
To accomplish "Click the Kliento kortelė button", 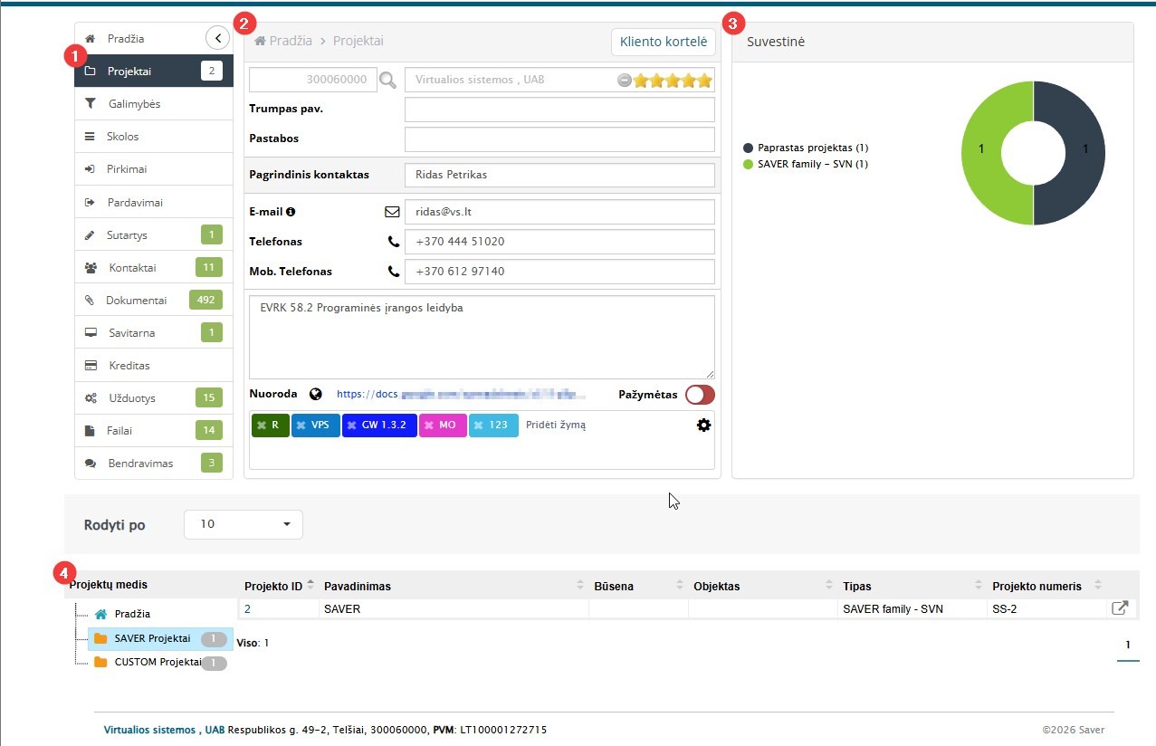I will pos(663,42).
